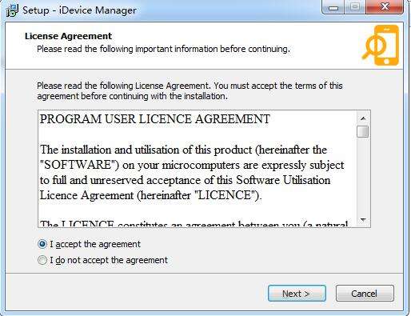Click the setup installer icon in title bar

click(x=12, y=10)
